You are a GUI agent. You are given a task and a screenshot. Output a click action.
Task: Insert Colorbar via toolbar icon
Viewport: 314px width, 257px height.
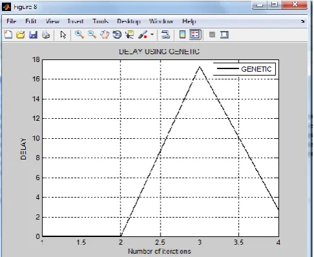(183, 34)
